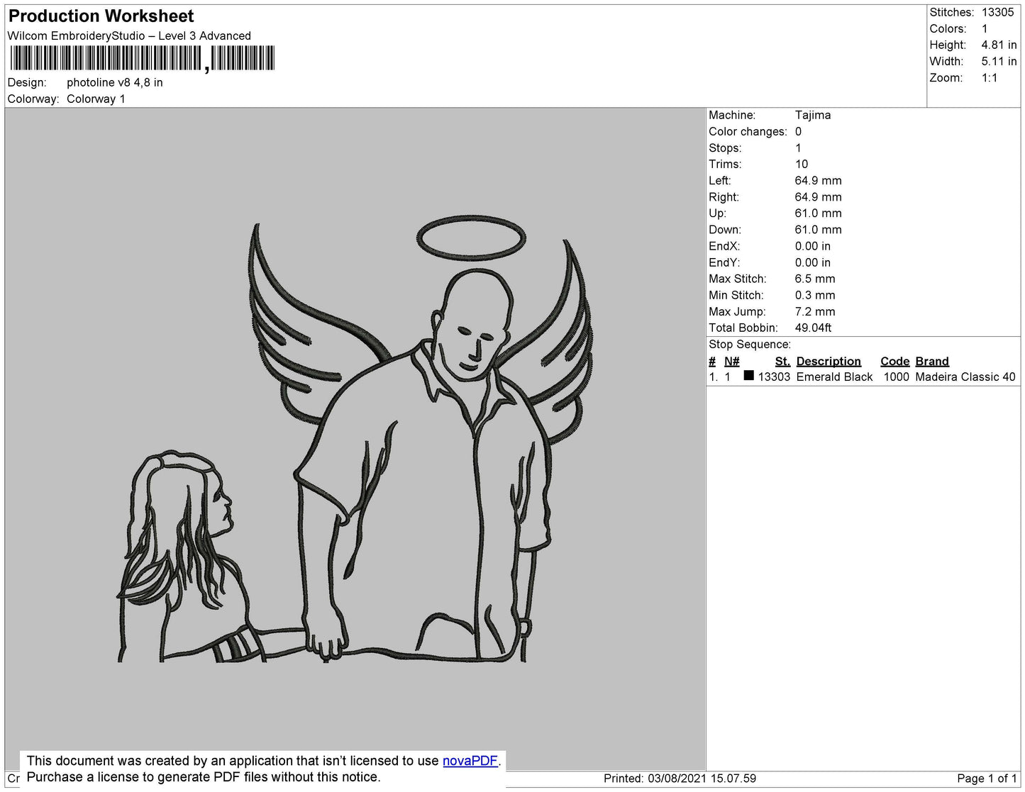Select the Trims value 10
Screen dimensions: 1025x792
(x=802, y=164)
